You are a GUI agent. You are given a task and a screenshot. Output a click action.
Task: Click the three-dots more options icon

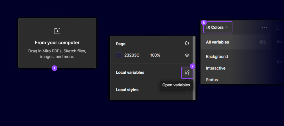(264, 27)
